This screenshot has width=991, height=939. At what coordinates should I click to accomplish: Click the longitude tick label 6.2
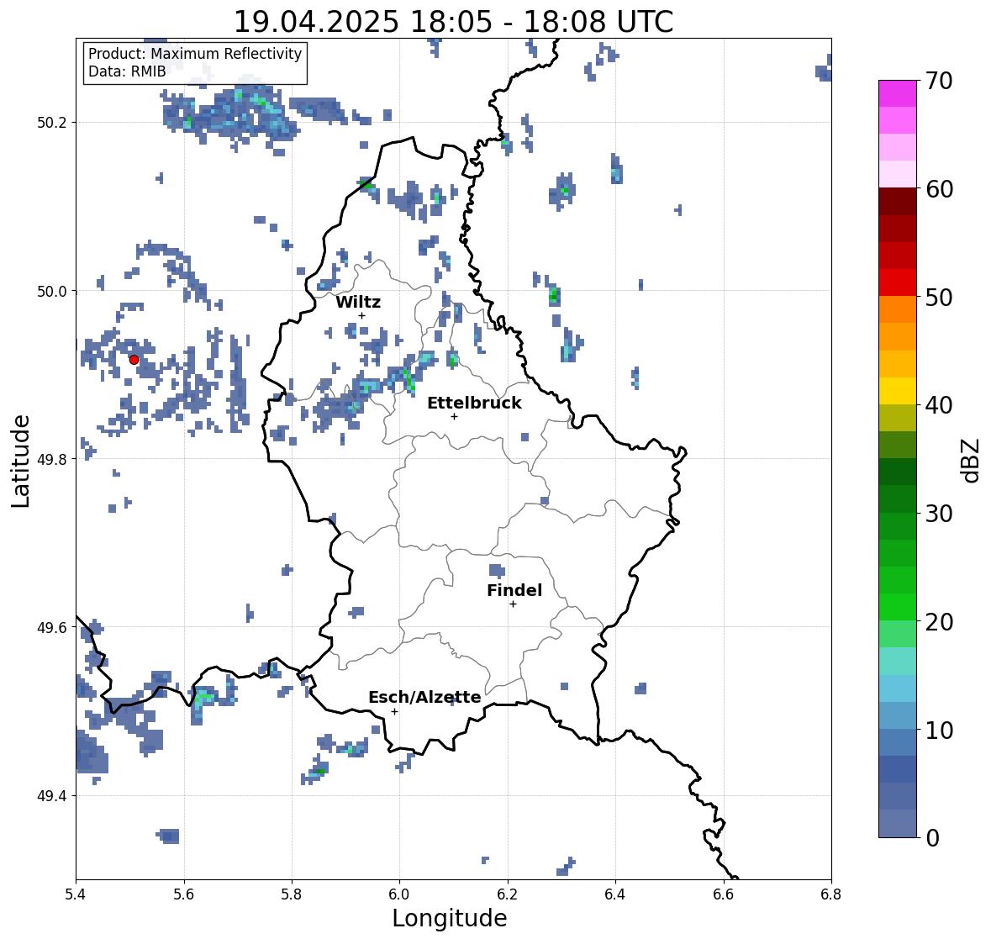[x=508, y=894]
